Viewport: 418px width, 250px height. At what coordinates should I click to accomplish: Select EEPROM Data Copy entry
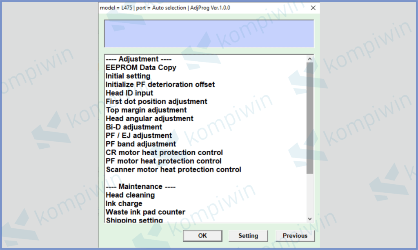pos(141,67)
